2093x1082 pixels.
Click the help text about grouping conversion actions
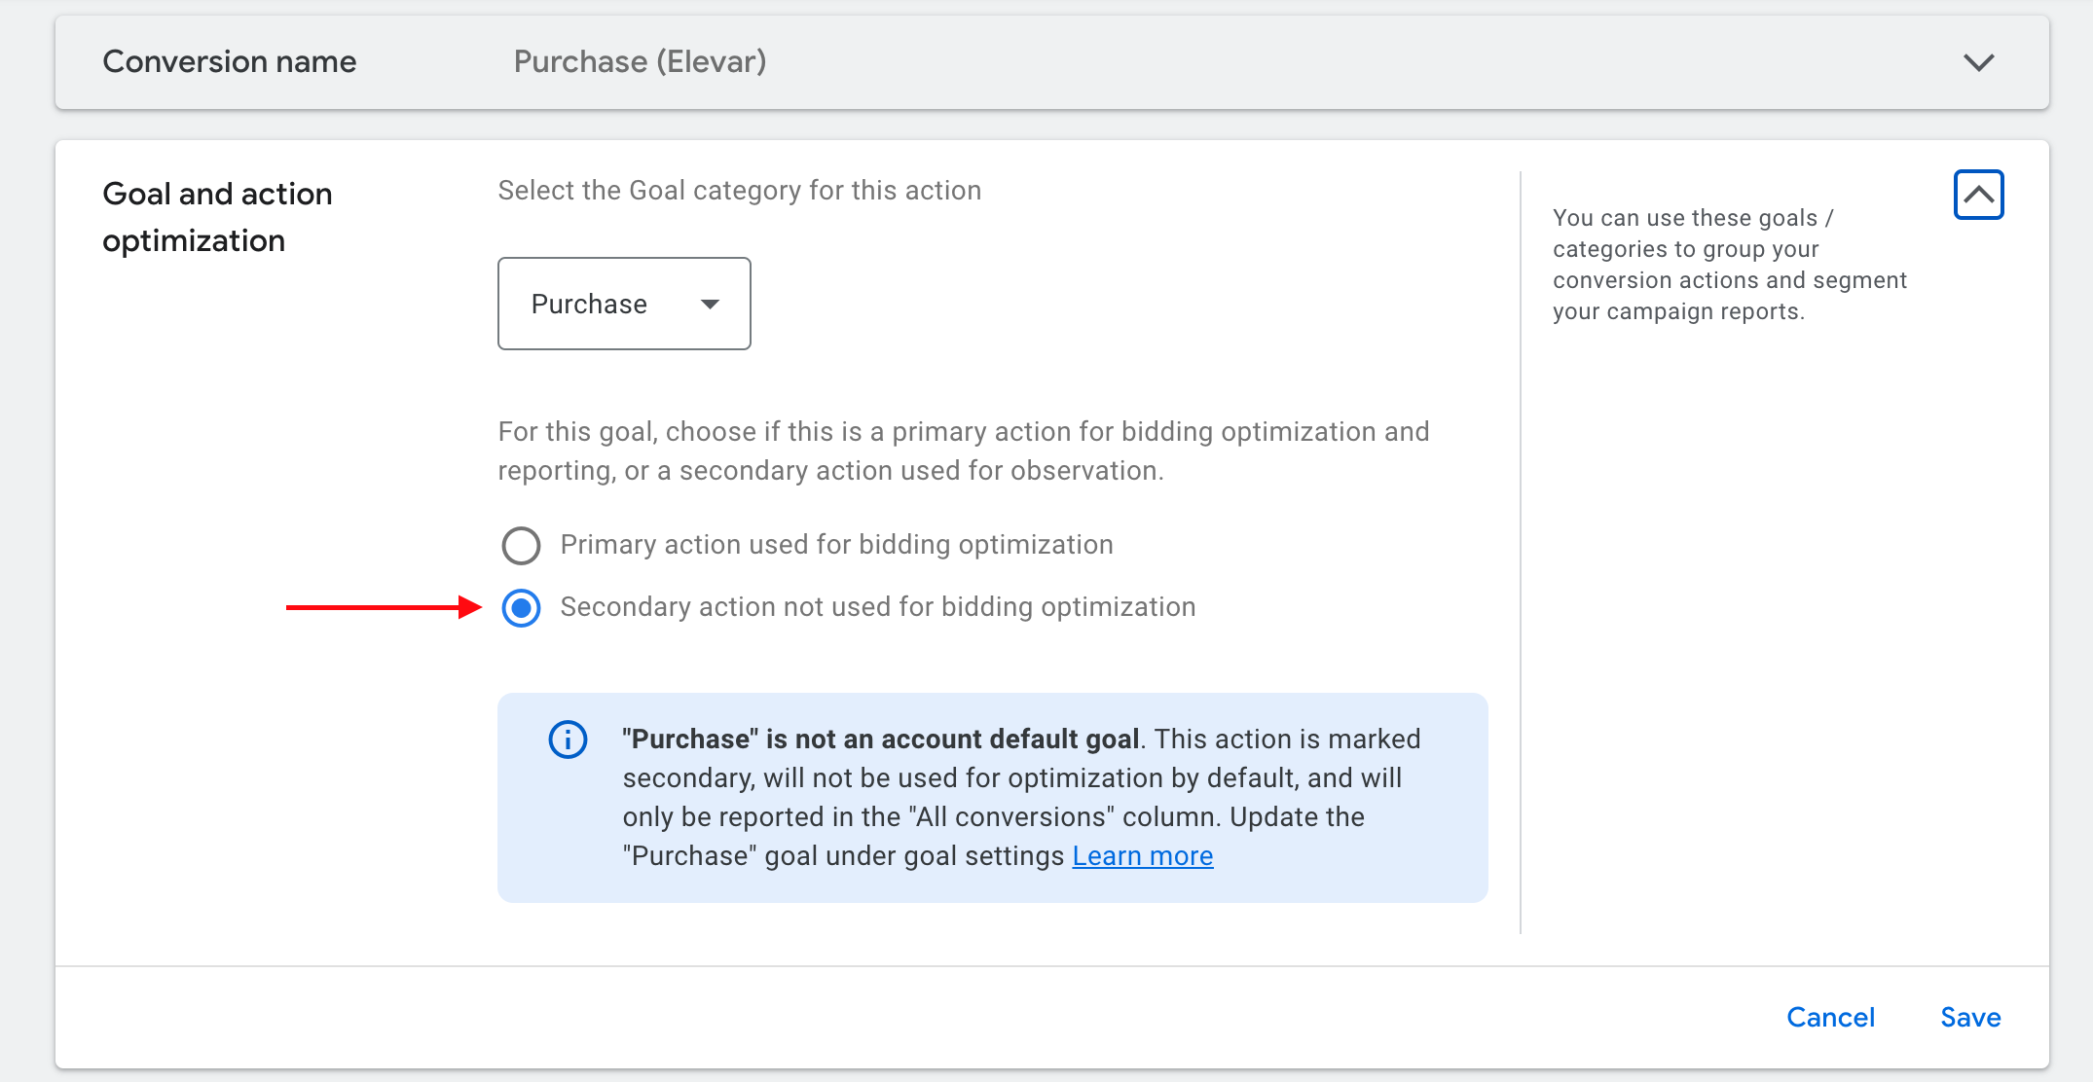(1728, 265)
